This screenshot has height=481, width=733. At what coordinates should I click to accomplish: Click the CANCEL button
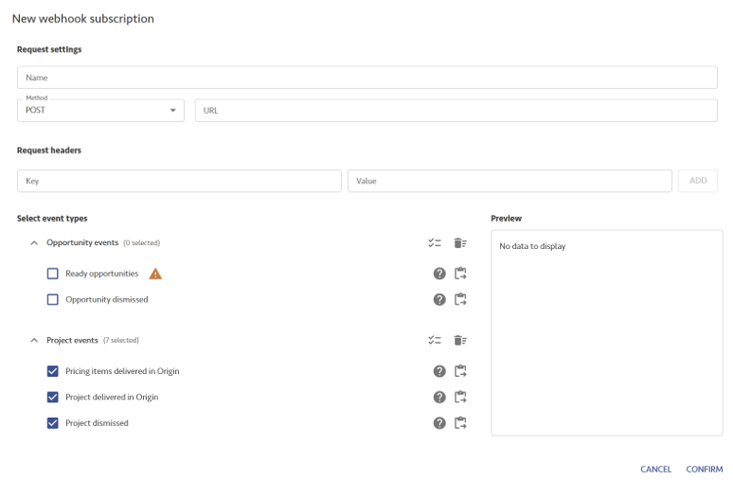click(x=655, y=470)
